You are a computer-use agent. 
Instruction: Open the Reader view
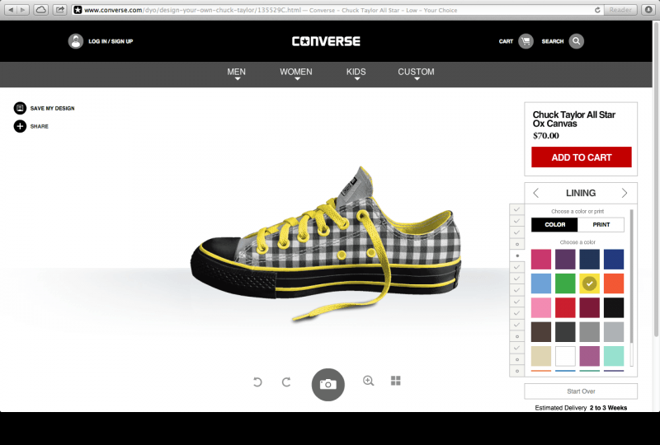click(x=620, y=10)
